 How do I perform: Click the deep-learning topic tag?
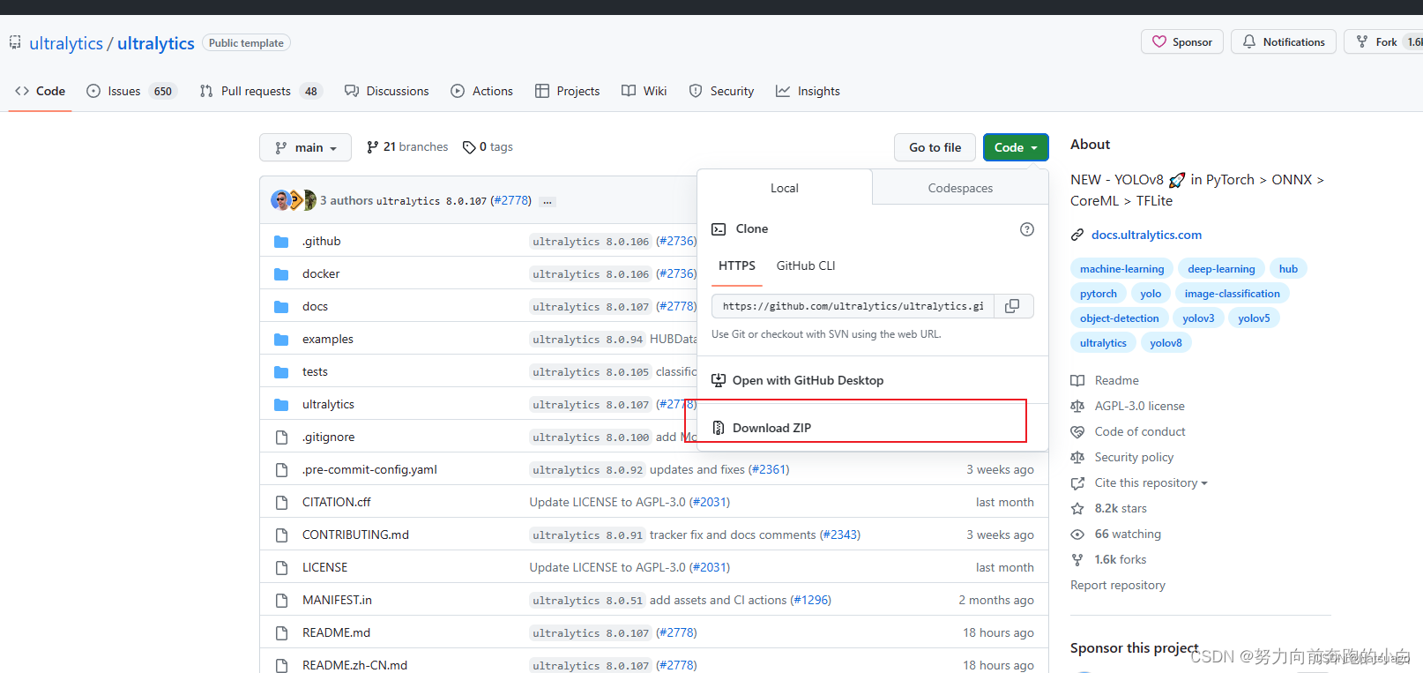coord(1221,269)
